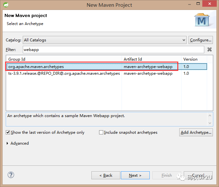Image resolution: width=219 pixels, height=187 pixels.
Task: Close the dialog with the red X
Action: tap(209, 4)
